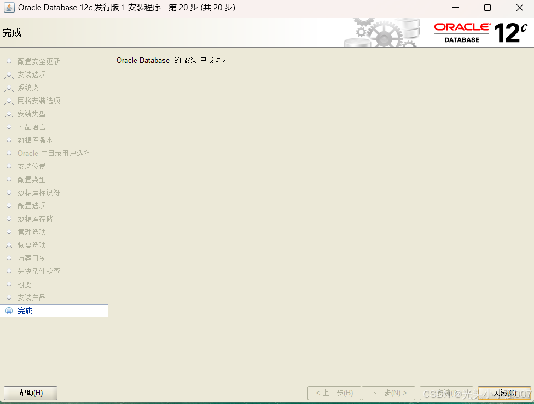This screenshot has height=404, width=534.
Task: Select the 数据库存储 step
Action: pyautogui.click(x=35, y=219)
